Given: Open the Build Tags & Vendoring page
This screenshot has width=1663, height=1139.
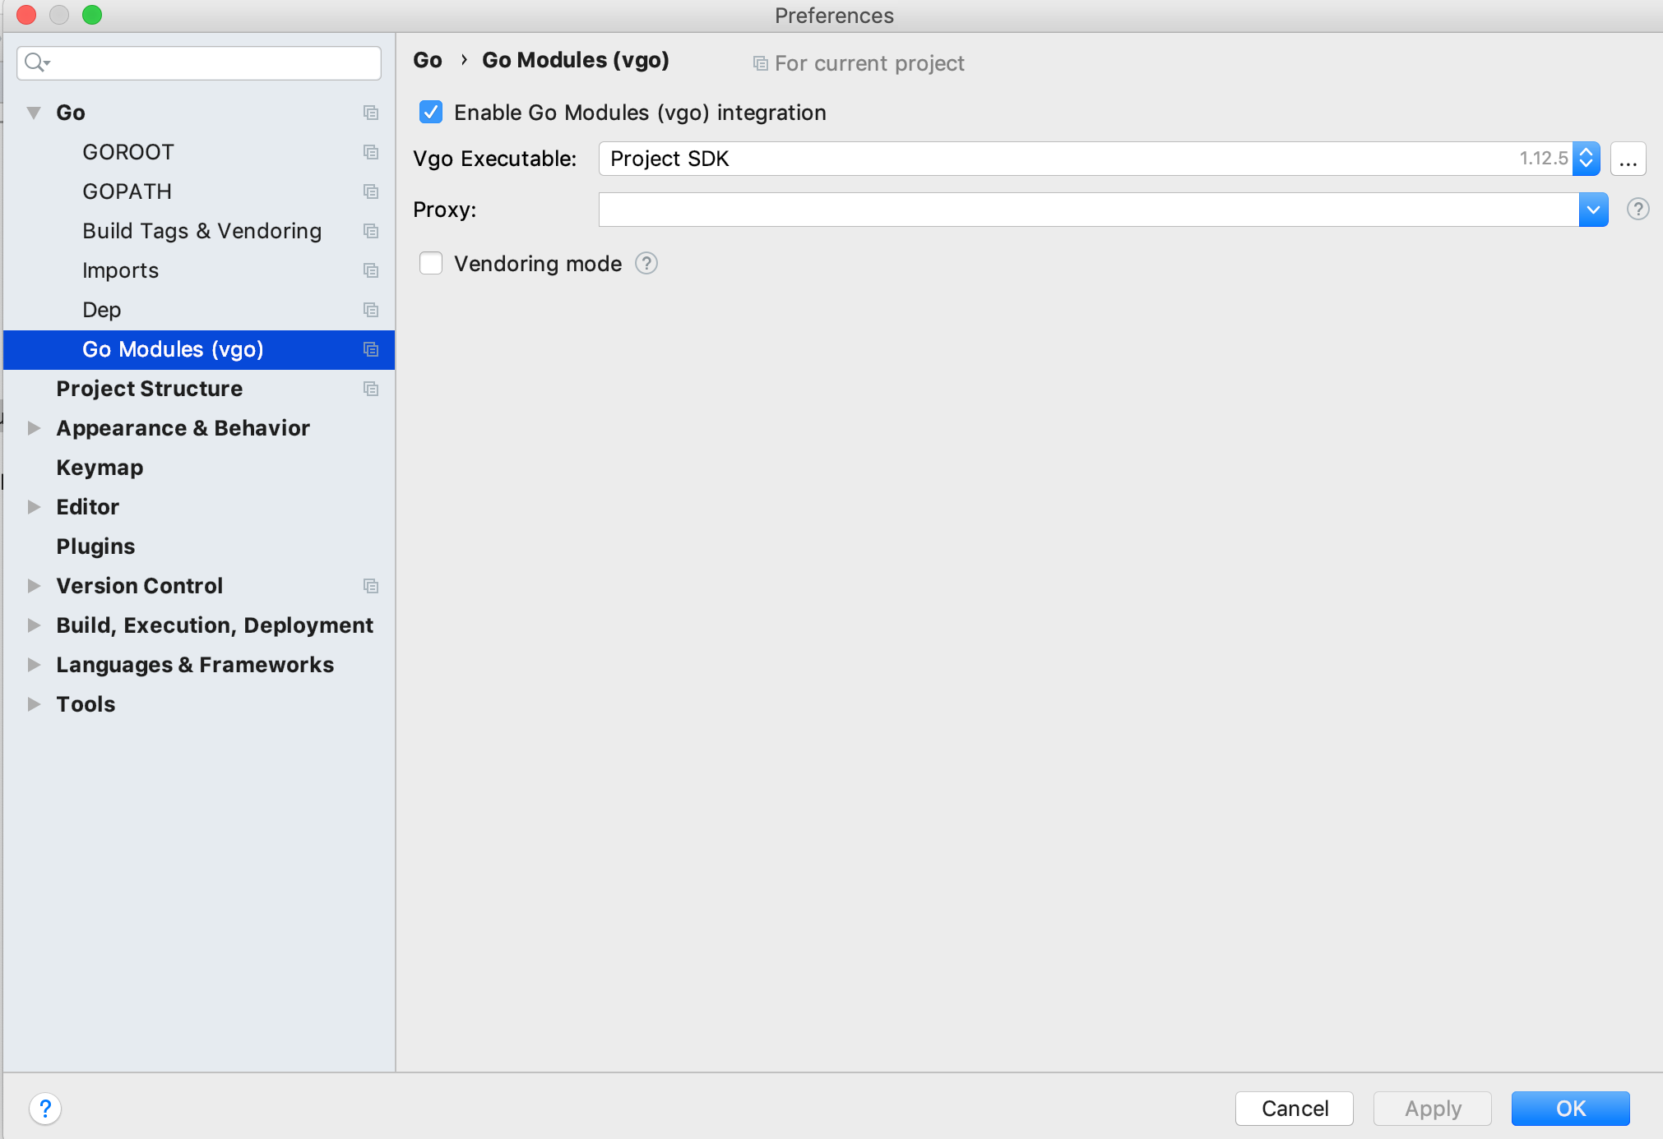Looking at the screenshot, I should (202, 231).
